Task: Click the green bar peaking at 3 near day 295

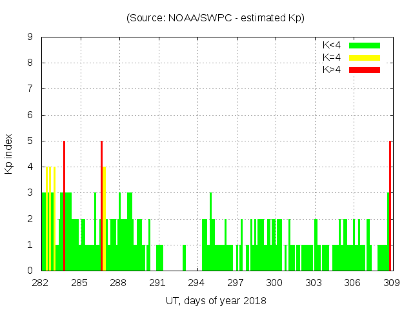Action: tap(210, 226)
